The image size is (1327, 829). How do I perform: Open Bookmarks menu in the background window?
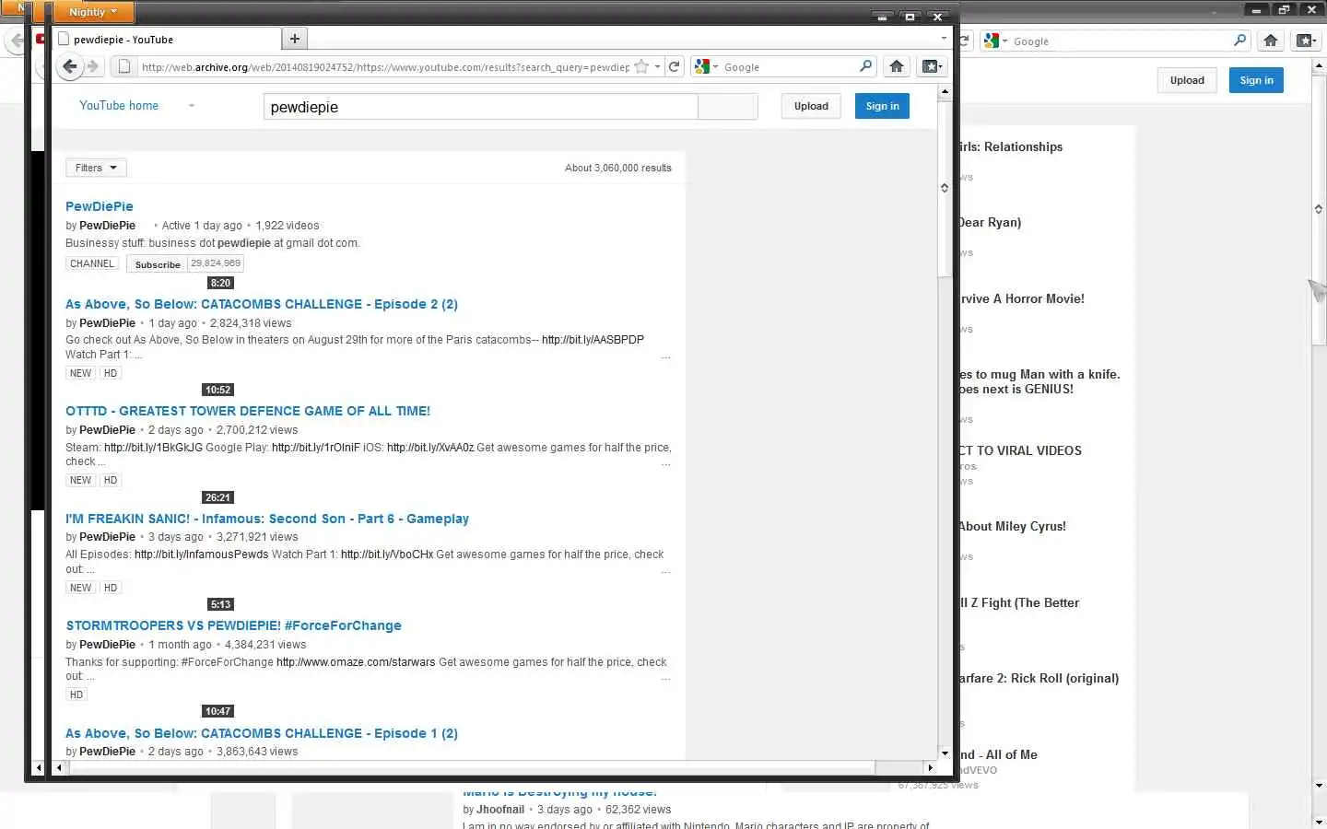(1305, 41)
